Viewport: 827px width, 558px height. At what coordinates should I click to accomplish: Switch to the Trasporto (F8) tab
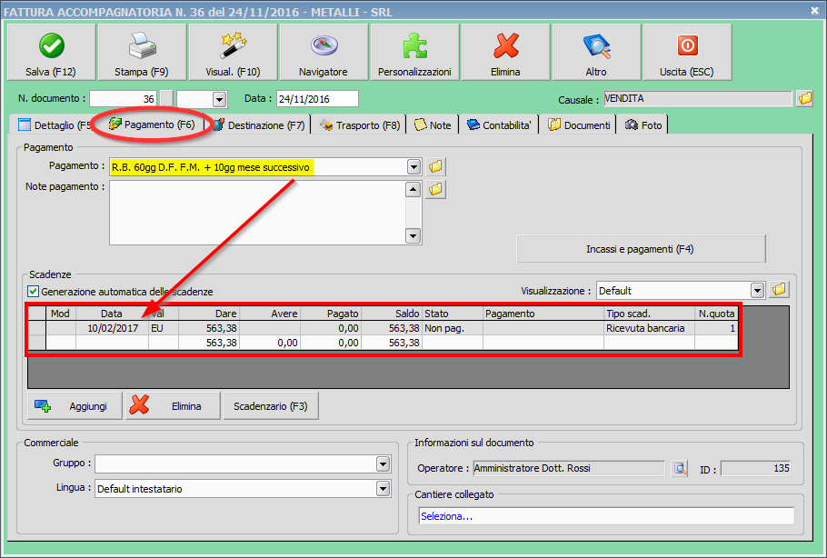359,125
